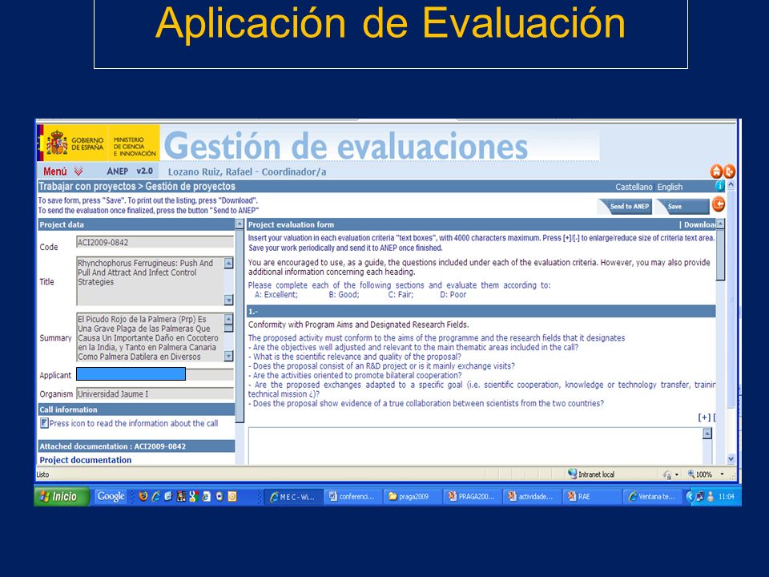Click the Applicant field
Image resolution: width=769 pixels, height=577 pixels.
click(155, 374)
